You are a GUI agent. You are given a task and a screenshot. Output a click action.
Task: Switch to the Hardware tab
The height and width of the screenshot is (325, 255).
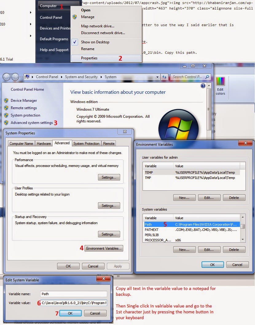tap(44, 143)
